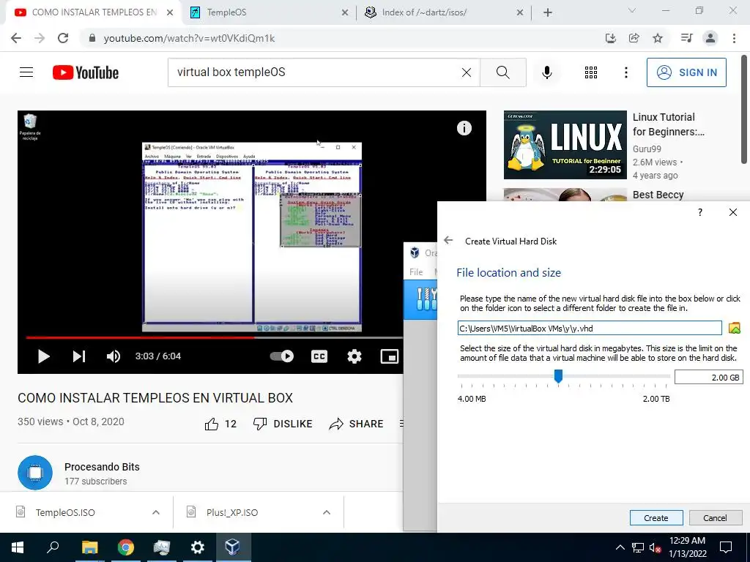Image resolution: width=750 pixels, height=562 pixels.
Task: Open the YouTube hamburger guide menu
Action: [26, 72]
